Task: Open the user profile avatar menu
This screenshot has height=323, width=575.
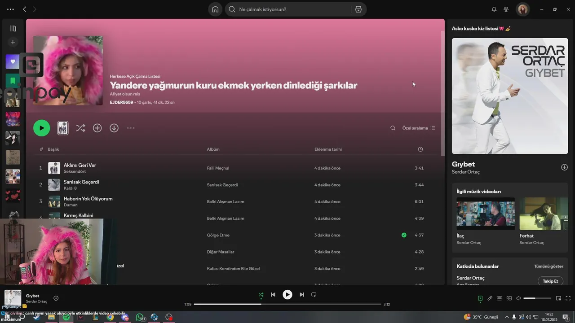Action: tap(523, 9)
